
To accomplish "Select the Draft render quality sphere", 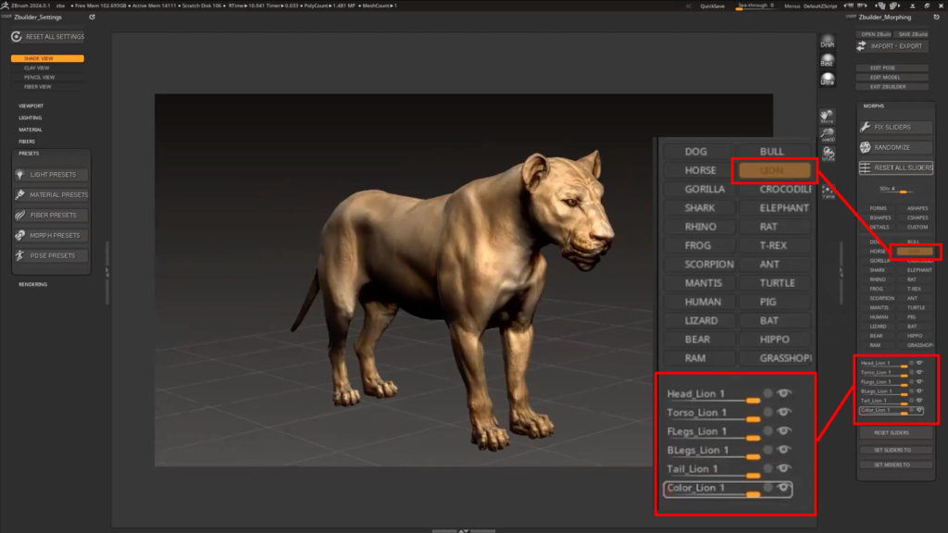I will pyautogui.click(x=828, y=43).
